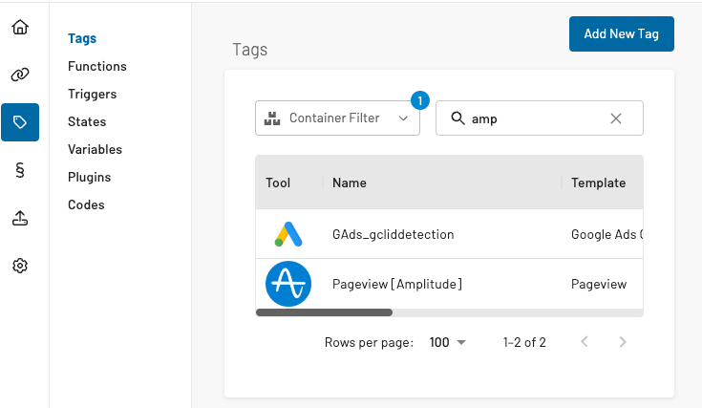Go to the Functions menu item
702x408 pixels.
[x=97, y=67]
